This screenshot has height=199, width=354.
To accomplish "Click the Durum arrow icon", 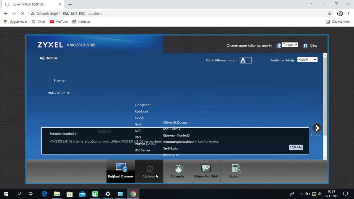I will click(317, 128).
